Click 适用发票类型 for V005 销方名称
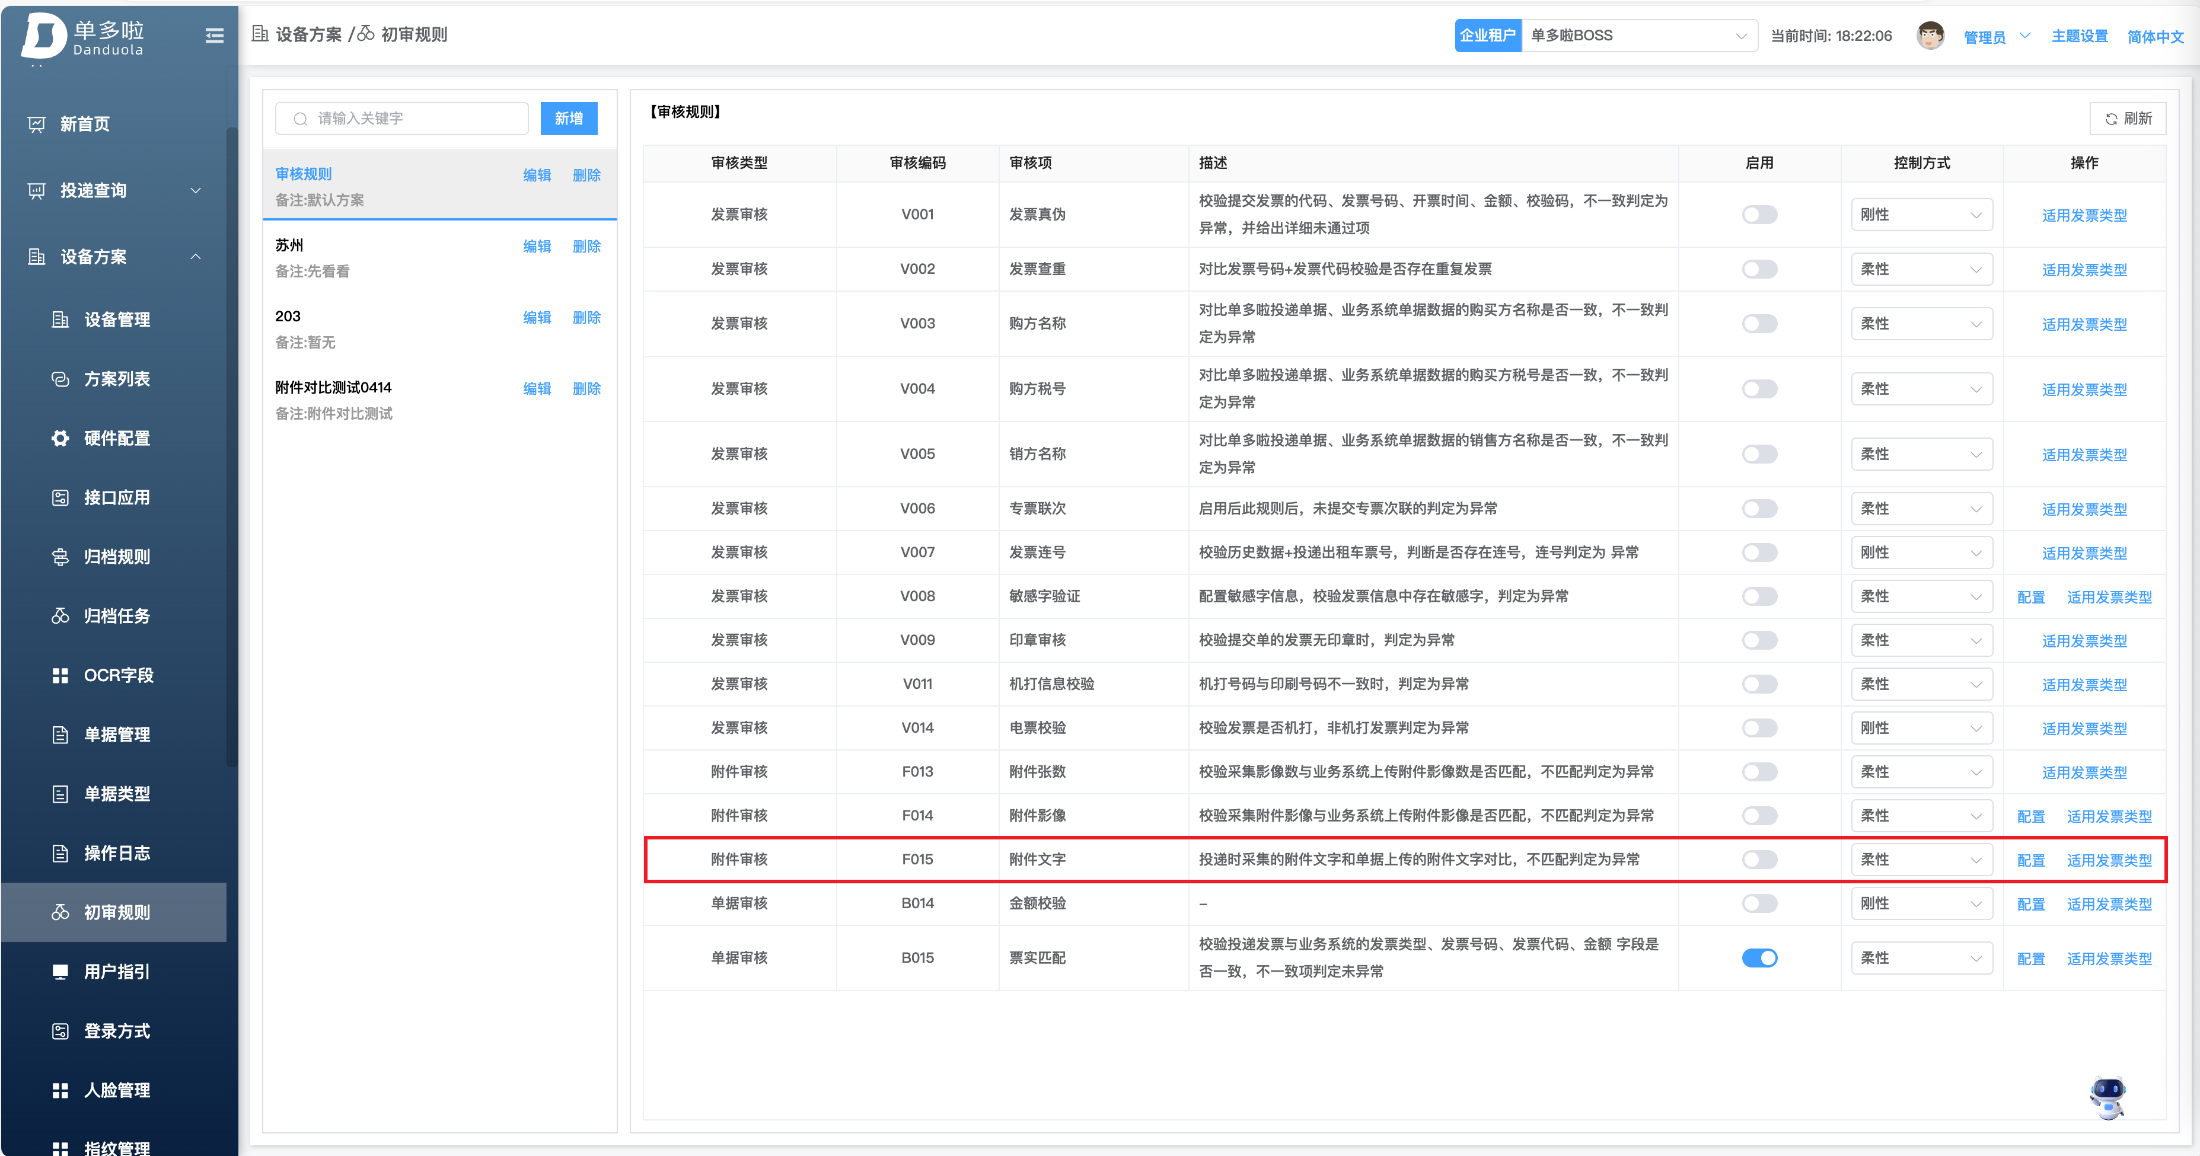Screen dimensions: 2200x1156 pyautogui.click(x=2084, y=454)
